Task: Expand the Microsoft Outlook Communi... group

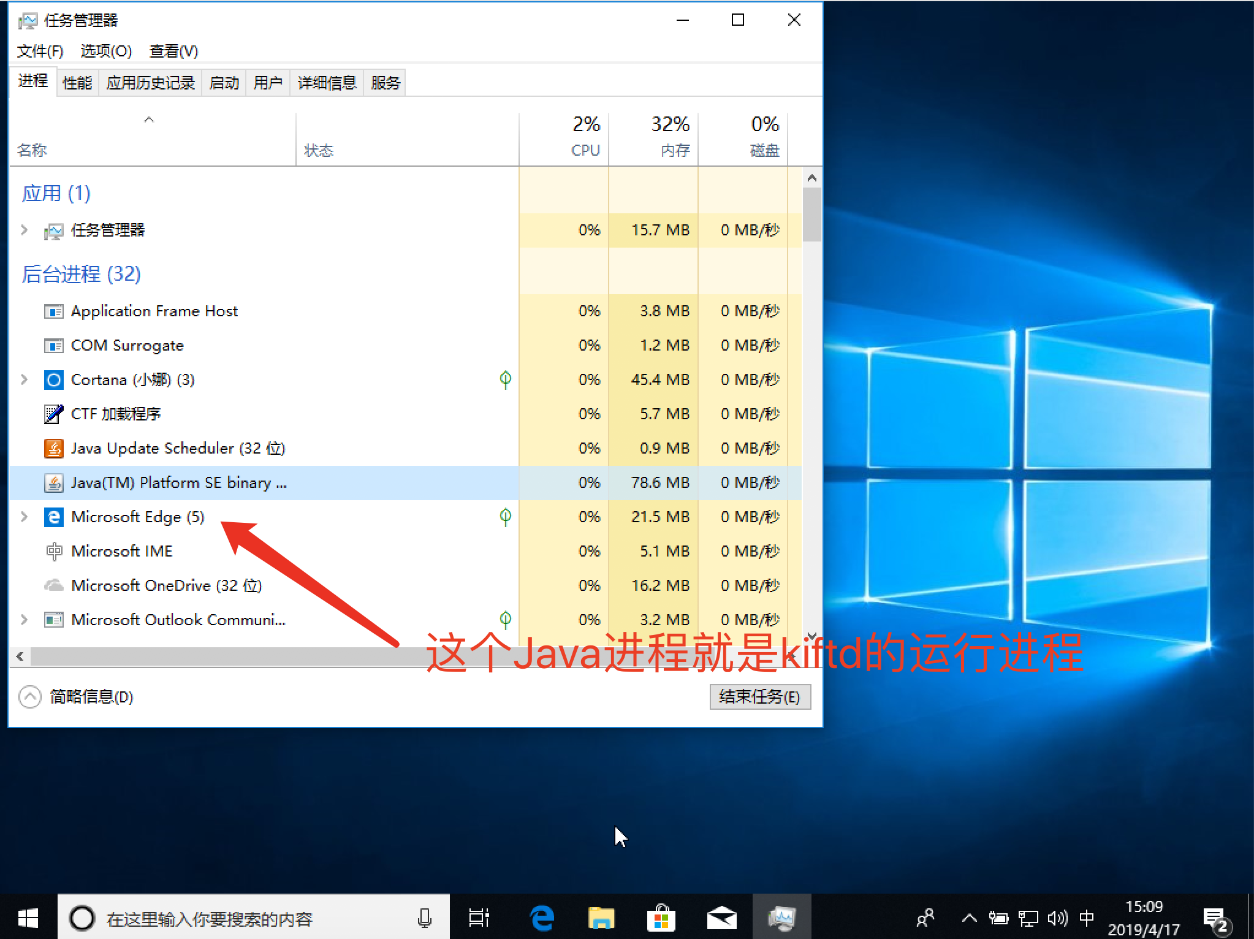Action: point(25,619)
